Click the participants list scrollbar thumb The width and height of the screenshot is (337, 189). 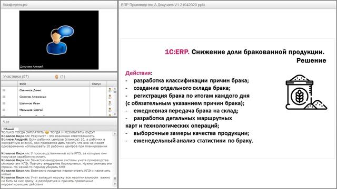coord(115,92)
